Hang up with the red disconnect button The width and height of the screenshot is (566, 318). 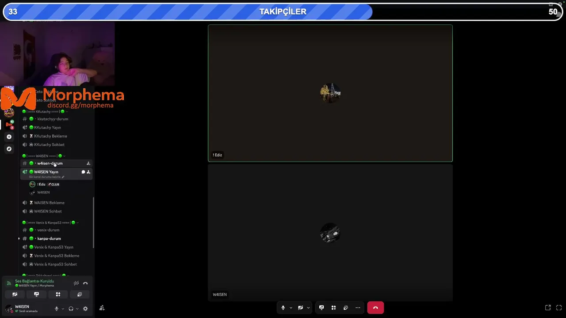point(375,308)
